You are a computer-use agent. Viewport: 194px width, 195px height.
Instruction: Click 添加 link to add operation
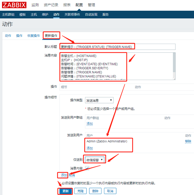click(64, 175)
